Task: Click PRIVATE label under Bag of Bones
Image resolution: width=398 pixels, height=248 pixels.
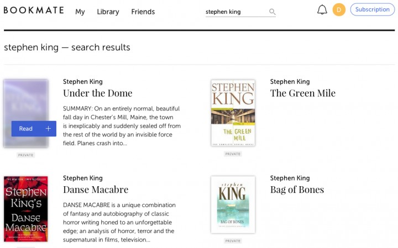Action: tap(233, 241)
